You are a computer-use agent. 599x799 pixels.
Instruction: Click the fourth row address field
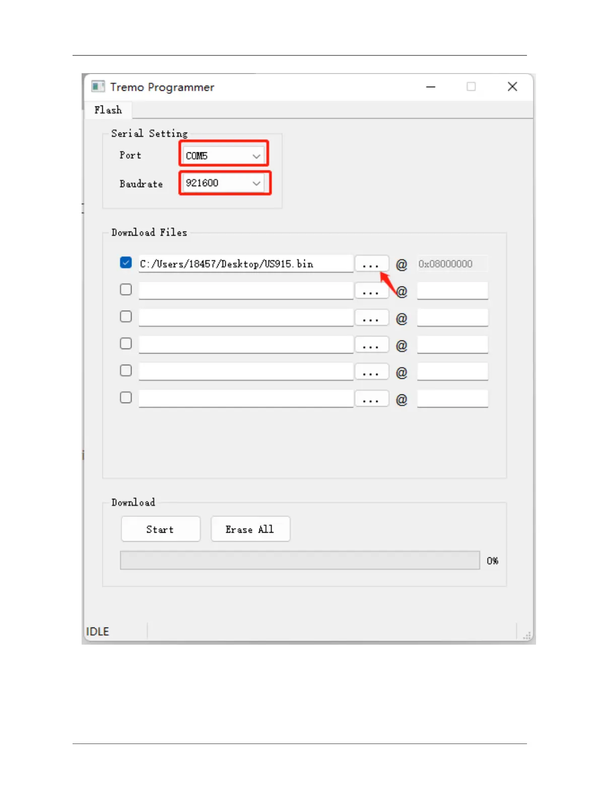pos(452,345)
